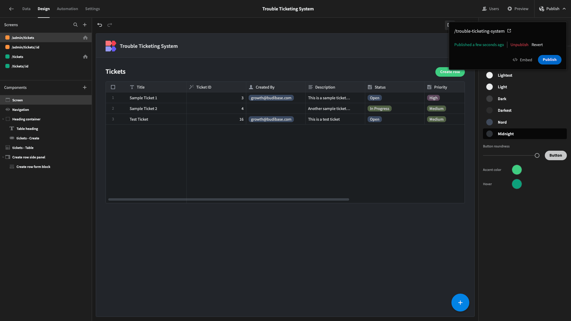Viewport: 571px width, 321px height.
Task: Collapse Create row side panel item
Action: tap(3, 157)
